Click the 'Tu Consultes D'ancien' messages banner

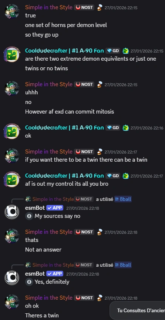coord(138,311)
